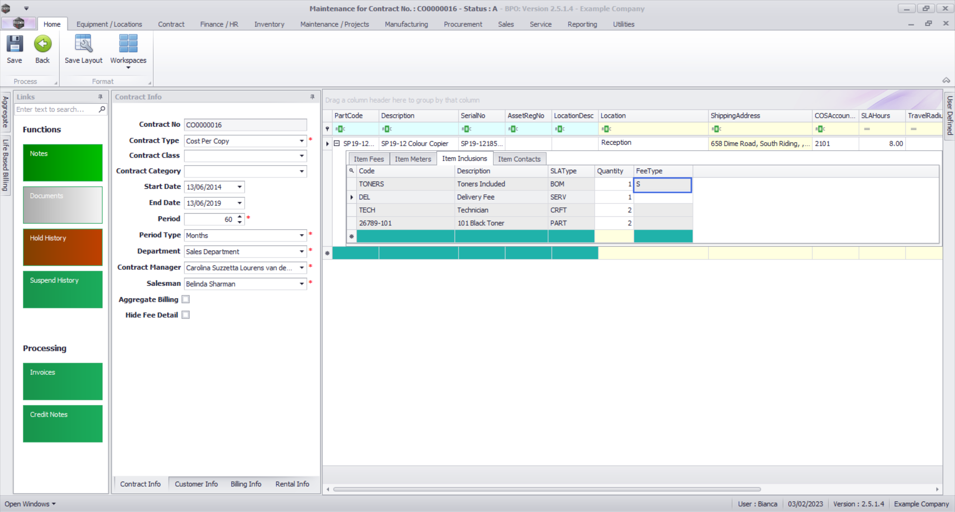Click the green Back arrow icon
This screenshot has height=512, width=955.
pos(42,44)
